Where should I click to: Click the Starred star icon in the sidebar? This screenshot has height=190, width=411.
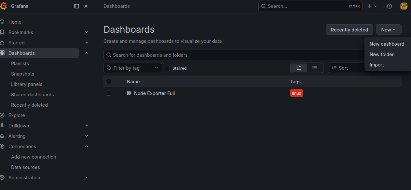pos(2,43)
